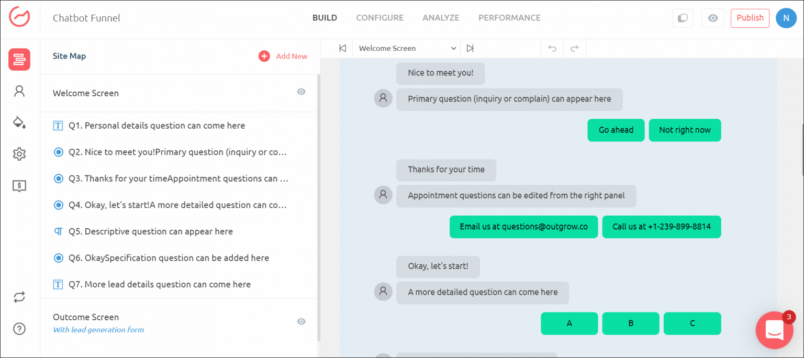This screenshot has width=804, height=358.
Task: Switch to the ANALYZE tab
Action: click(441, 18)
